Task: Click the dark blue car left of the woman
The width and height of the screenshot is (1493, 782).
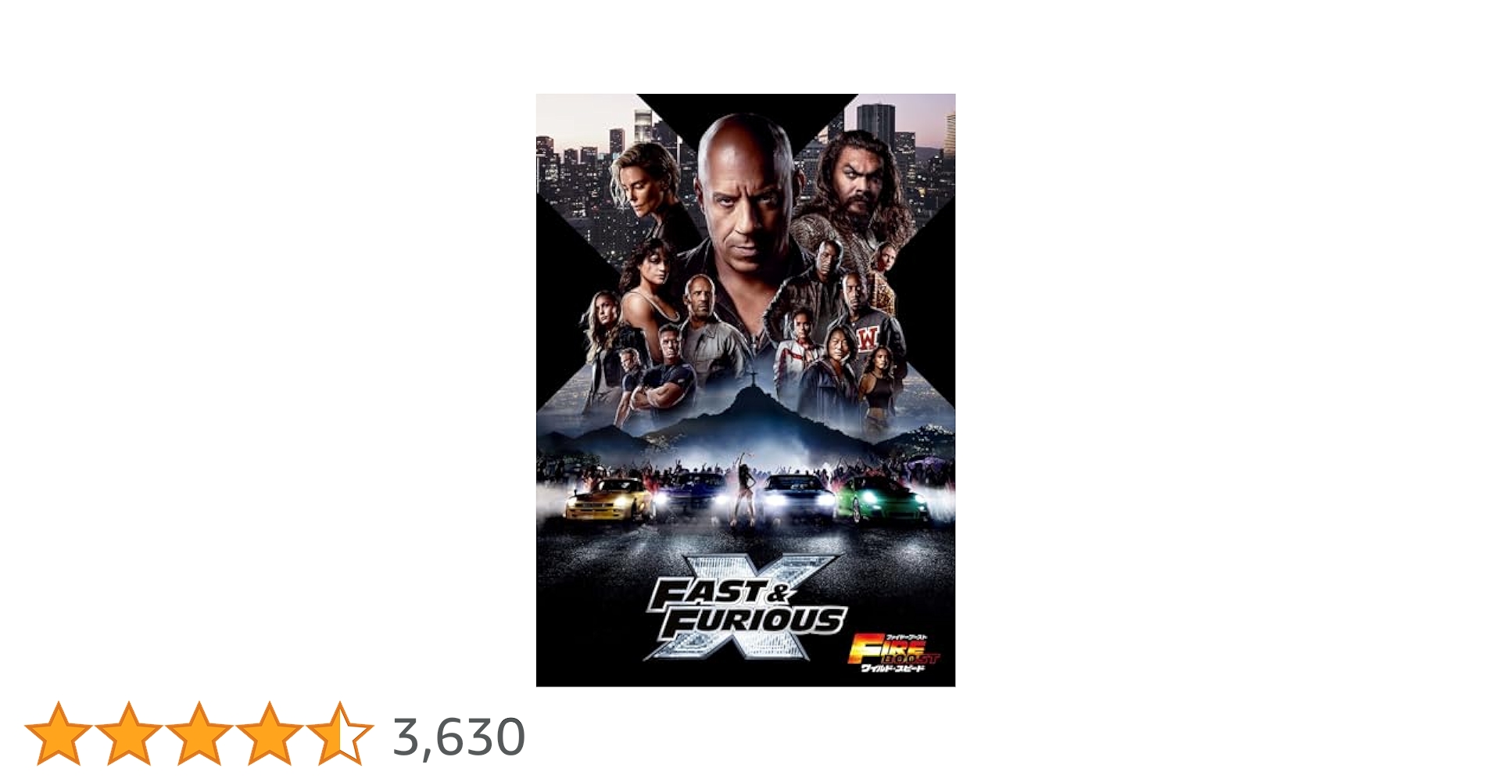Action: (x=692, y=497)
